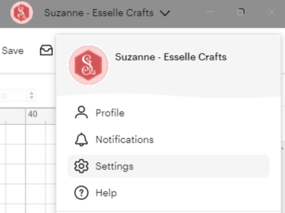Viewport: 285px width, 213px height.
Task: Click the Help question-mark icon
Action: (x=81, y=193)
